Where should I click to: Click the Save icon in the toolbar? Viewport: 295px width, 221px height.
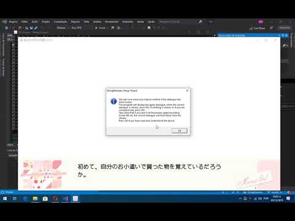(x=31, y=28)
